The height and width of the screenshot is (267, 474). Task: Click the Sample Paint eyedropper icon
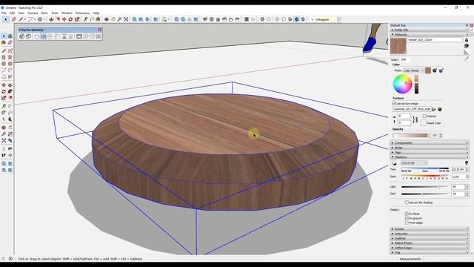pos(467,58)
